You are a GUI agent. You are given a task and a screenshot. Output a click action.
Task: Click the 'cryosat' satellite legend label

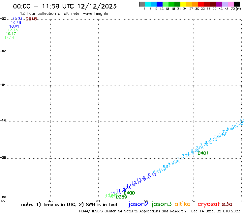209,204
